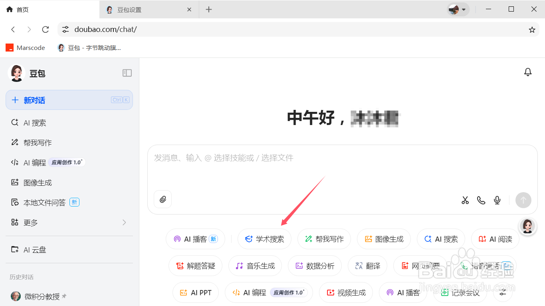Close the 豆包设置 tab
545x306 pixels.
point(190,10)
